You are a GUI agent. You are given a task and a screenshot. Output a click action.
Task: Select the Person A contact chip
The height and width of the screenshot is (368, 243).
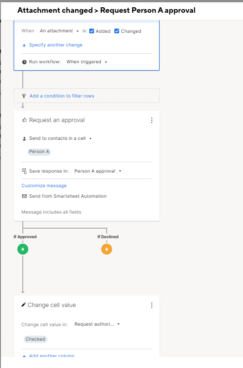point(39,152)
